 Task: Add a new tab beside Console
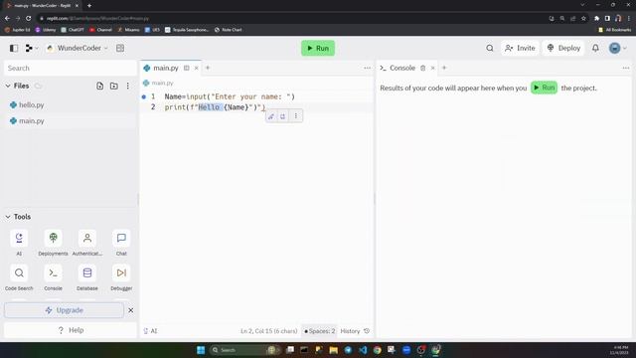[x=444, y=68]
